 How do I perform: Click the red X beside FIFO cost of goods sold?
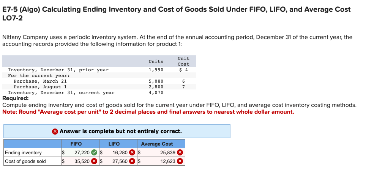point(94,161)
